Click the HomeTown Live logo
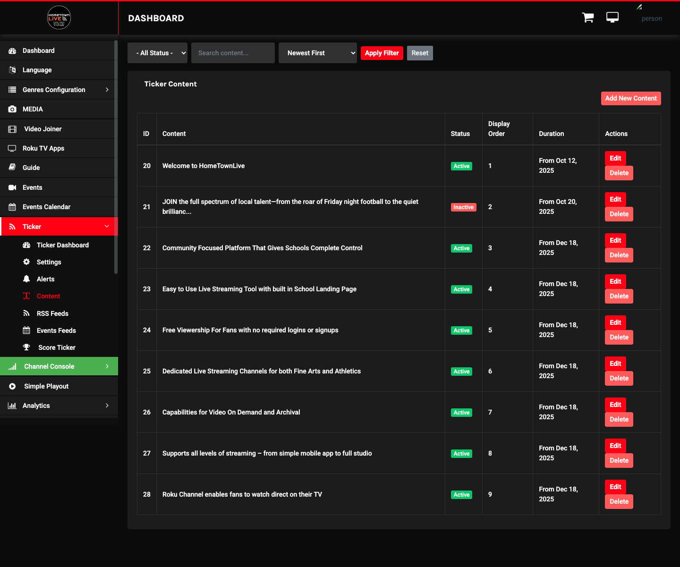 coord(59,18)
